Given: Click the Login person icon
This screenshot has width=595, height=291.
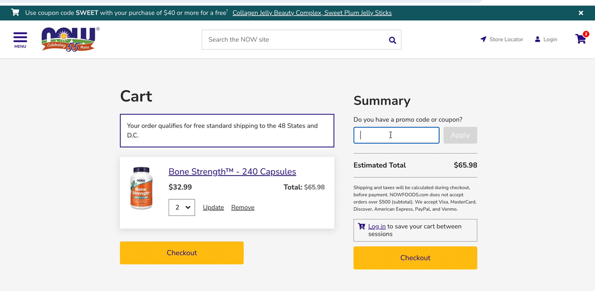Looking at the screenshot, I should coord(538,39).
